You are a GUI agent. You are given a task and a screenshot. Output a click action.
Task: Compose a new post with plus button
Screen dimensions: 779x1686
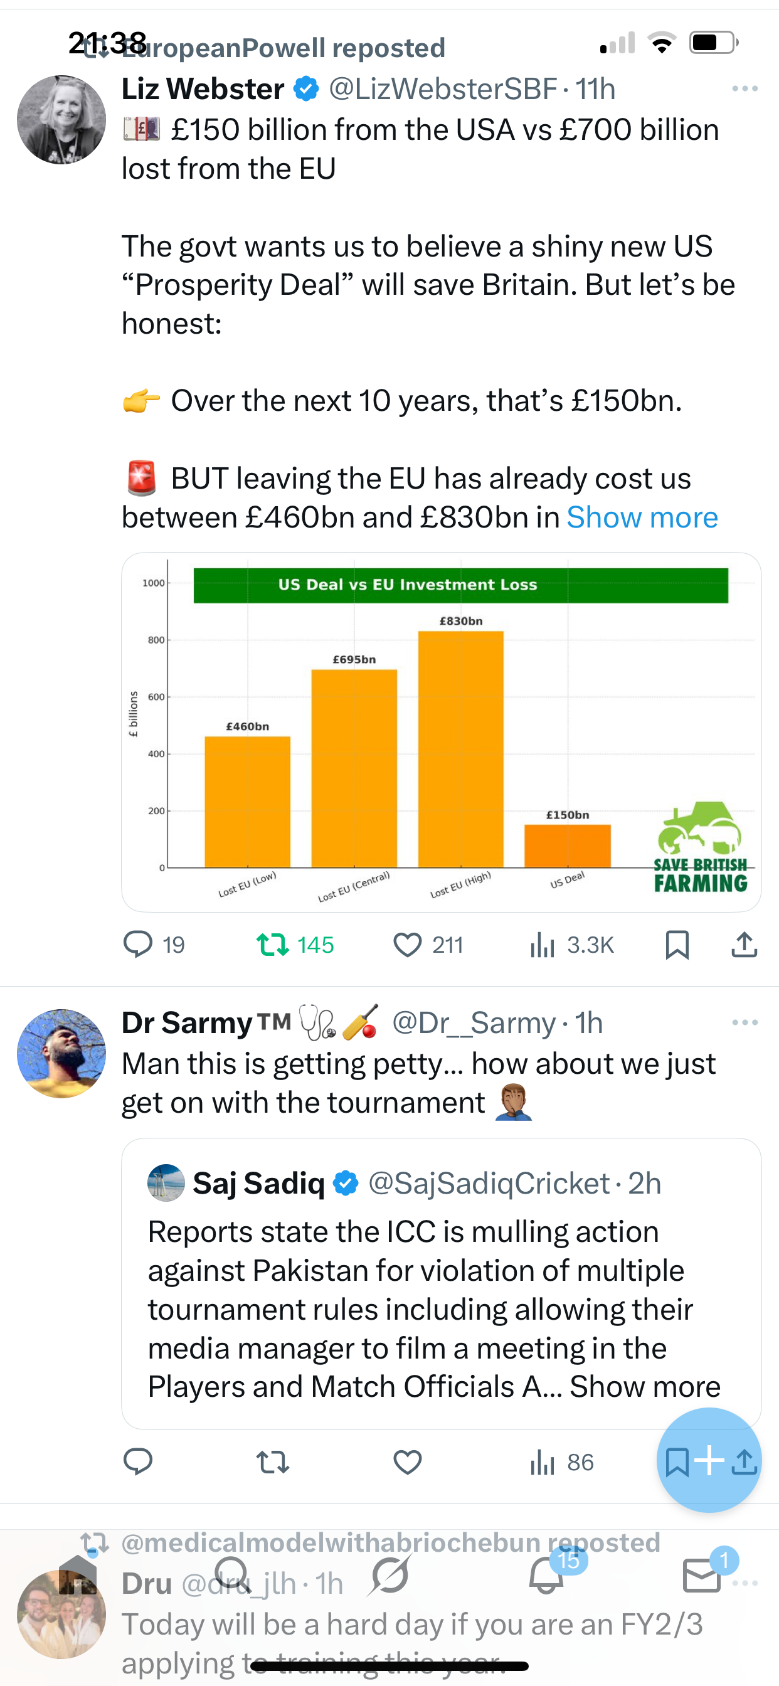709,1460
